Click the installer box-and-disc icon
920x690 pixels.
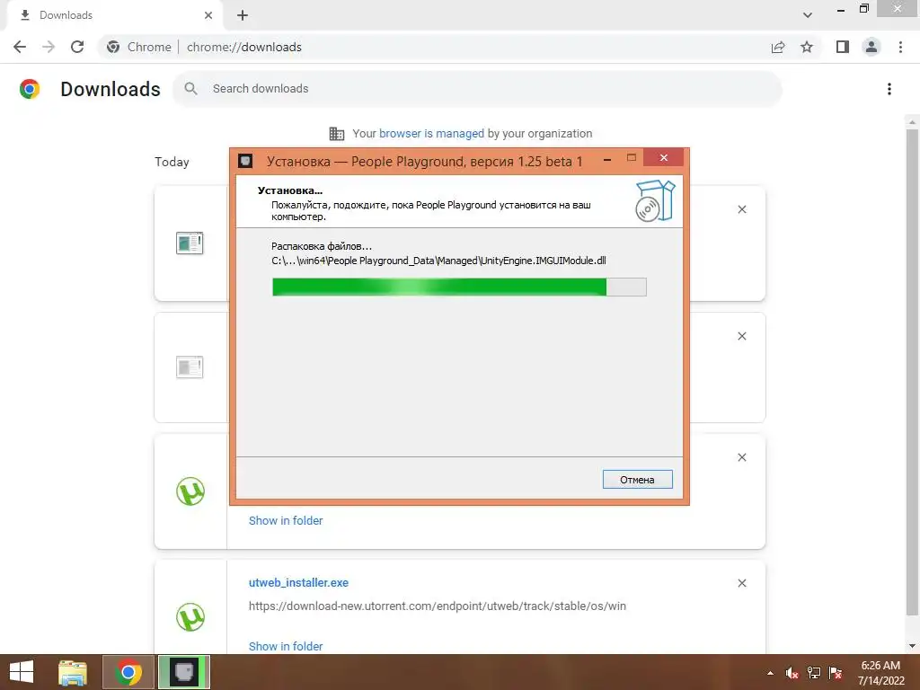(655, 200)
